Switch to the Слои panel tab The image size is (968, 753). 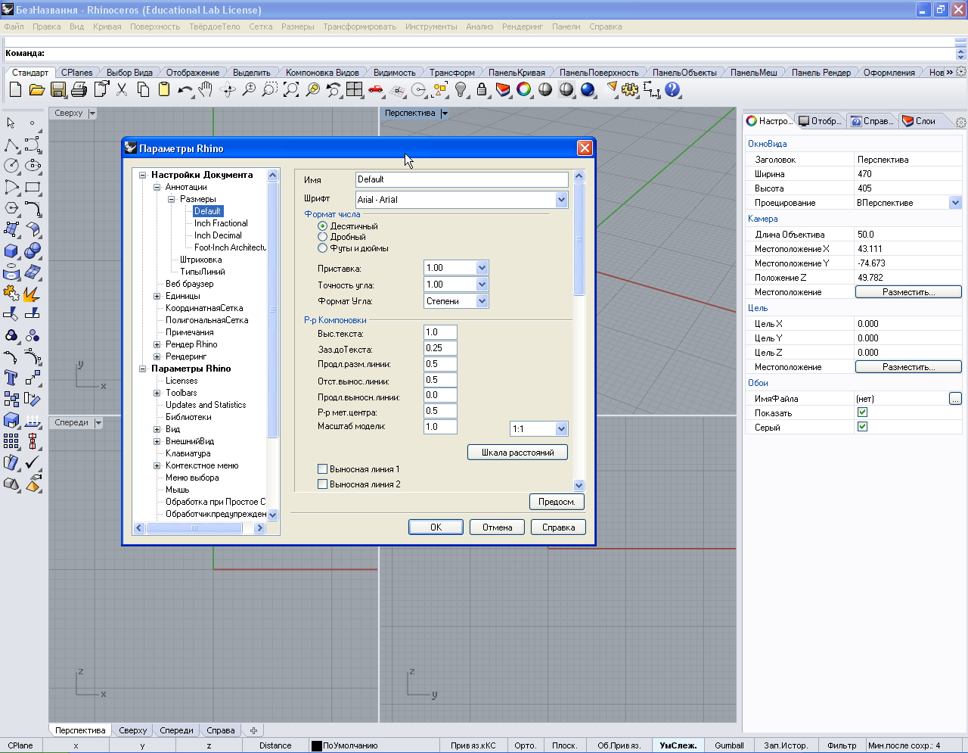[919, 121]
